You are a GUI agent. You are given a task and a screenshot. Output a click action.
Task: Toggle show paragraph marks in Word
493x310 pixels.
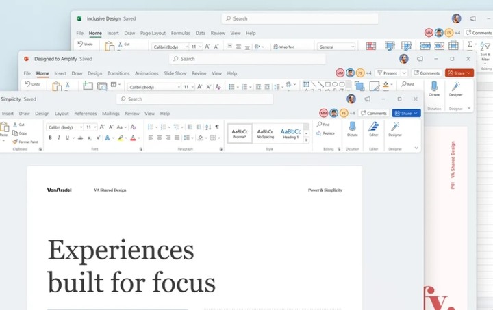(x=217, y=127)
